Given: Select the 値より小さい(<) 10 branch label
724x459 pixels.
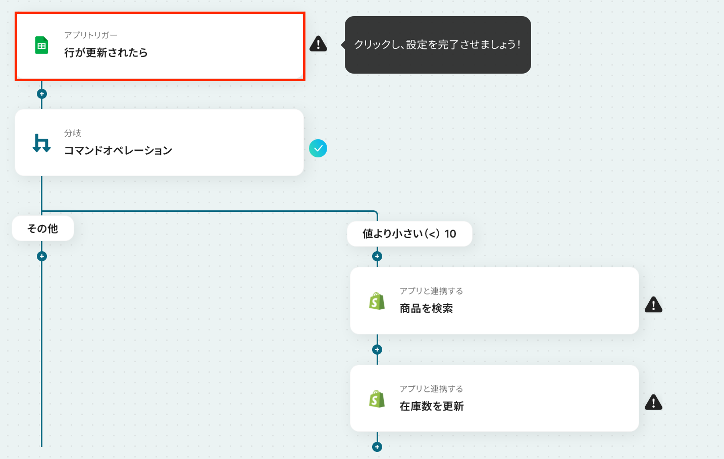Looking at the screenshot, I should click(409, 234).
